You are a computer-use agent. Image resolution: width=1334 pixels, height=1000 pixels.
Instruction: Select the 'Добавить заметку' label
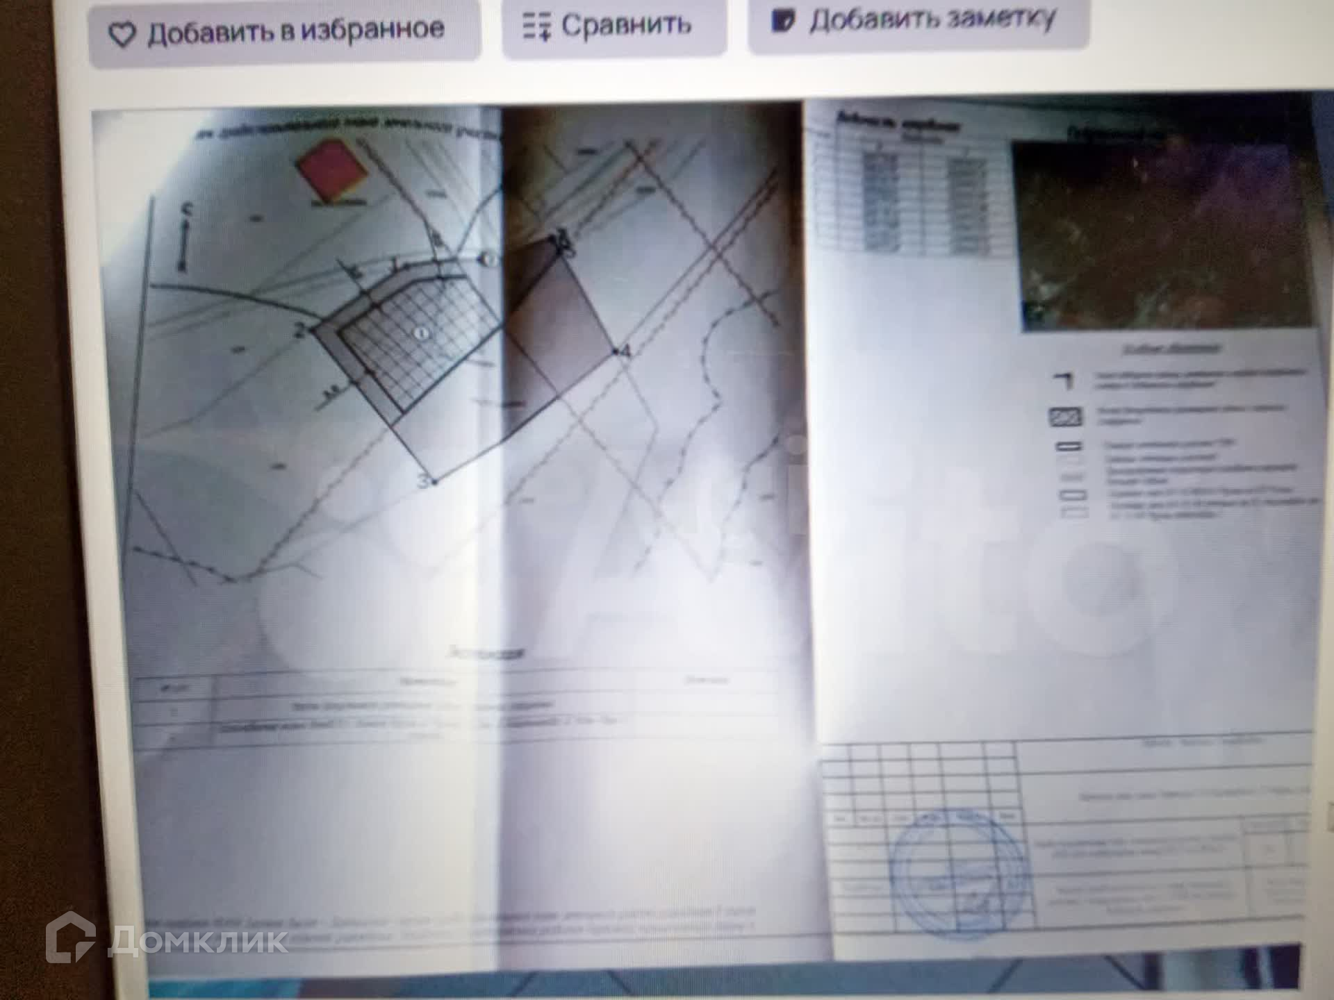click(x=932, y=19)
